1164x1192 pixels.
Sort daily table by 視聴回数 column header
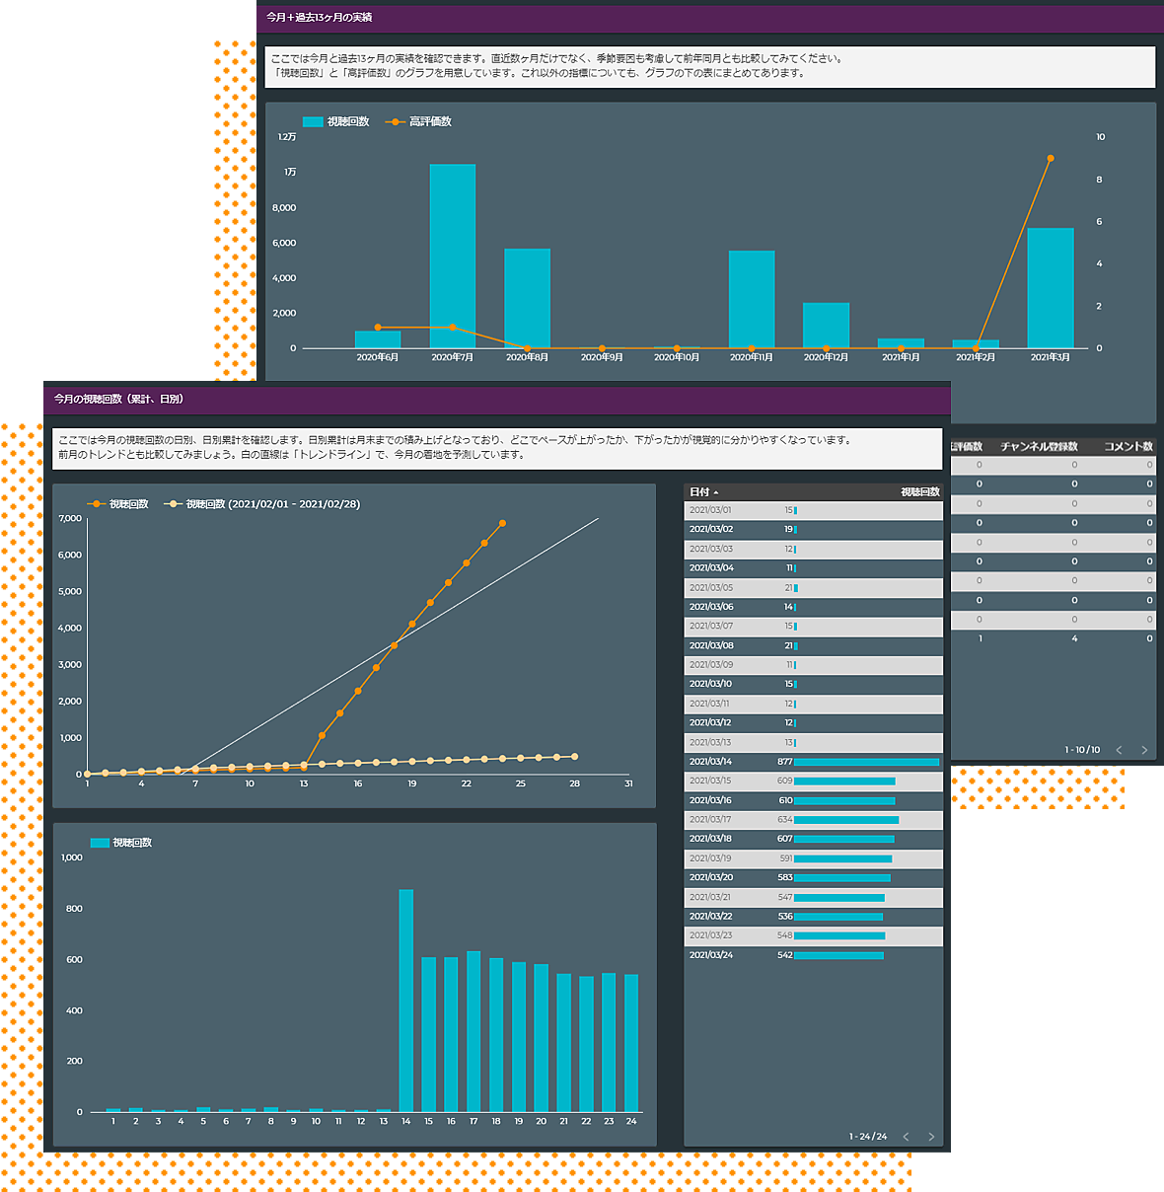[919, 492]
